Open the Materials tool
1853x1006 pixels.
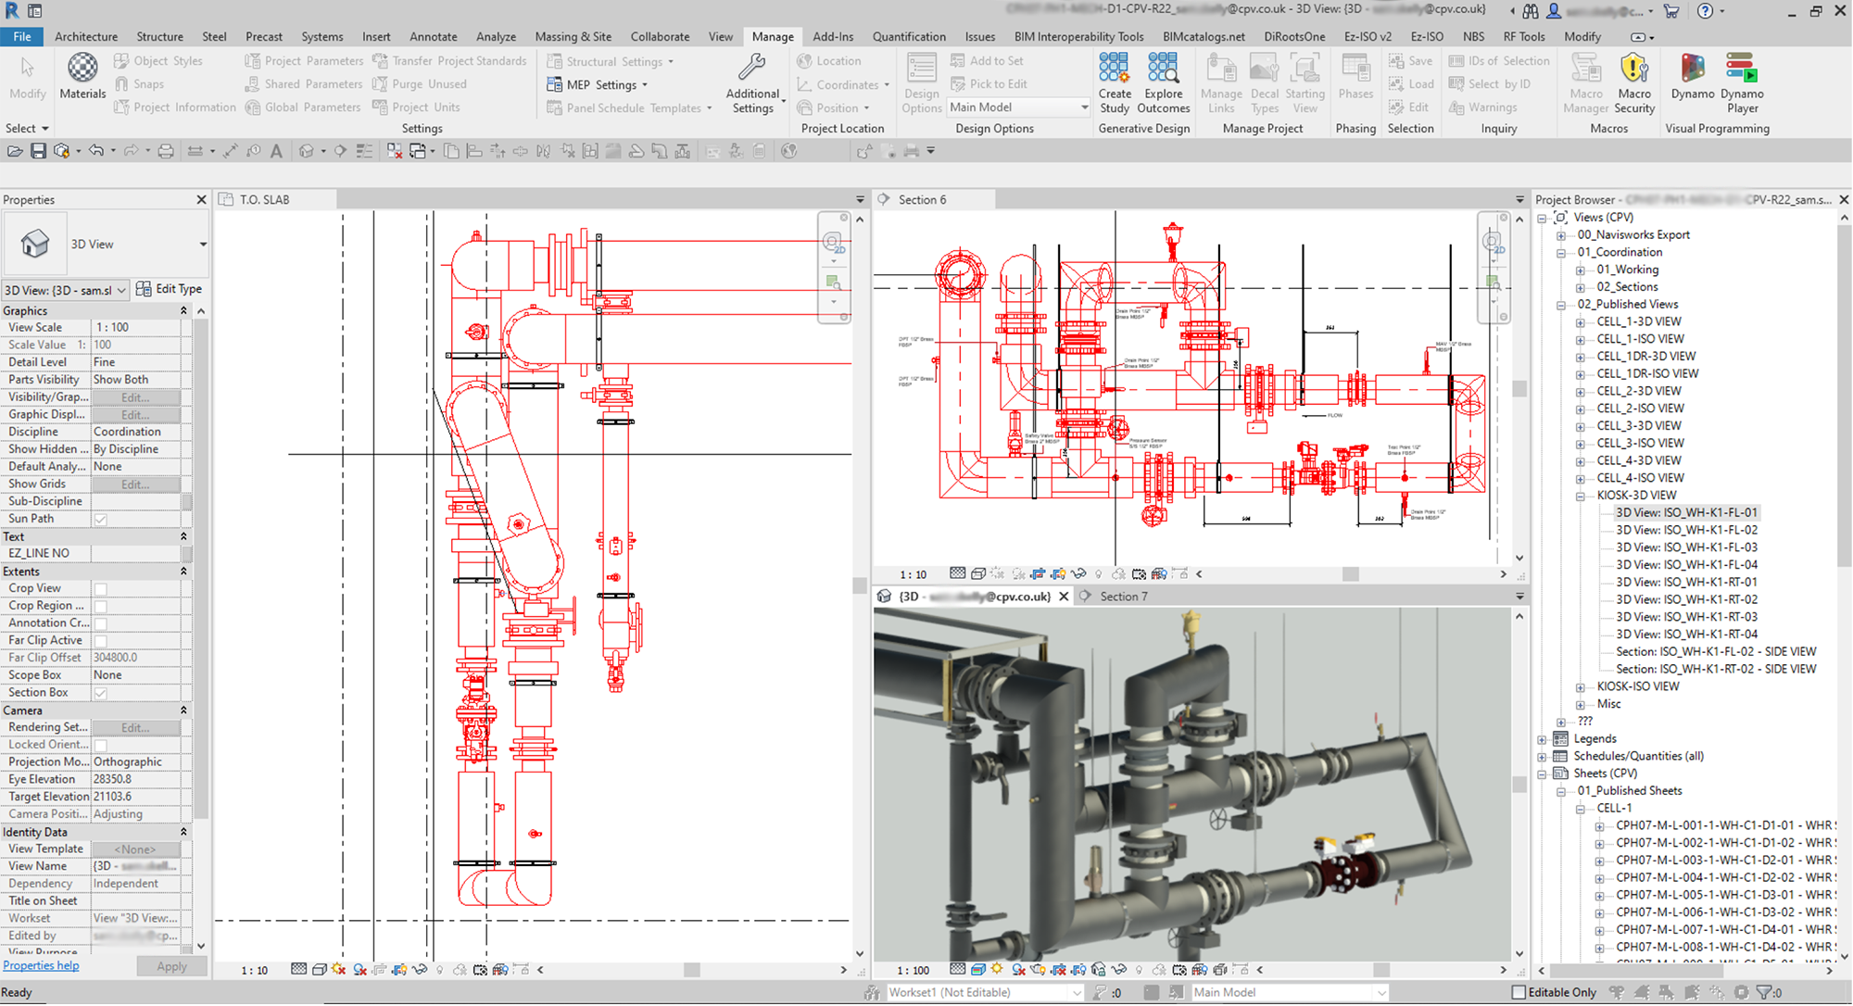tap(82, 76)
